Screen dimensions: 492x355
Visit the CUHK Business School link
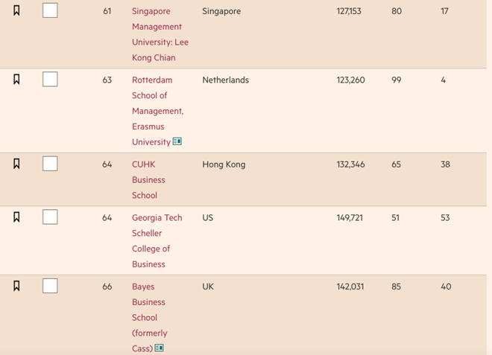click(148, 179)
